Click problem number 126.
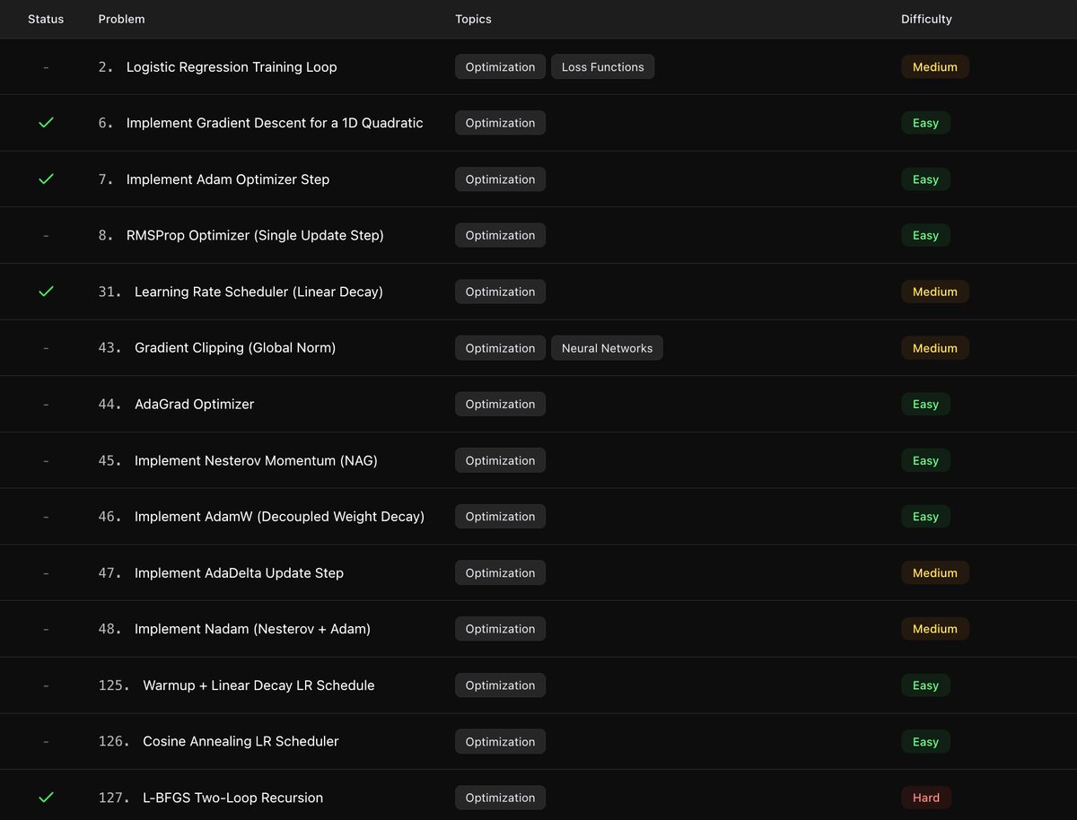This screenshot has width=1077, height=820. pos(114,741)
